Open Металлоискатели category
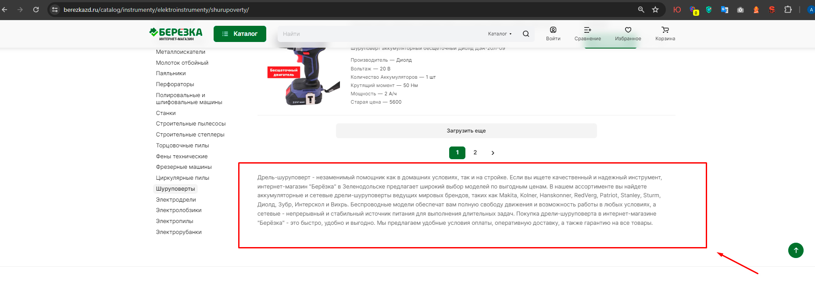815x293 pixels. click(181, 52)
